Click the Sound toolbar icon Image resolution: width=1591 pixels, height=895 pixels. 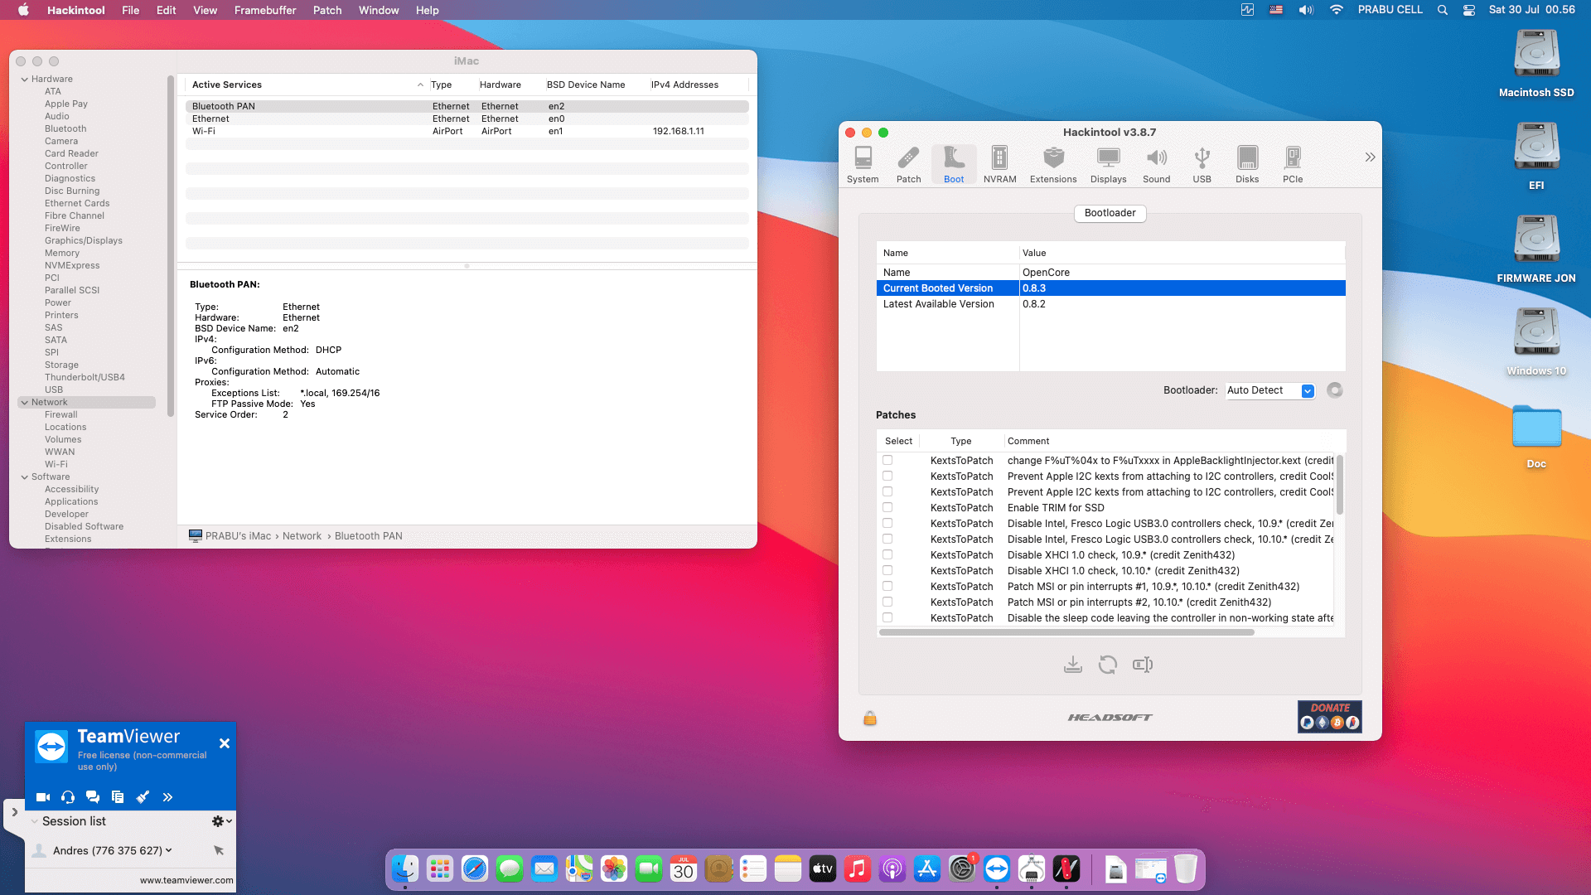pyautogui.click(x=1156, y=164)
